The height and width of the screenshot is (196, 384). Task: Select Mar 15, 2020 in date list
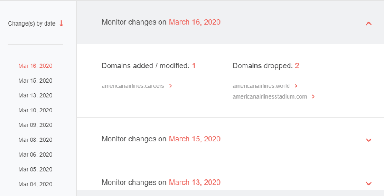coord(35,81)
